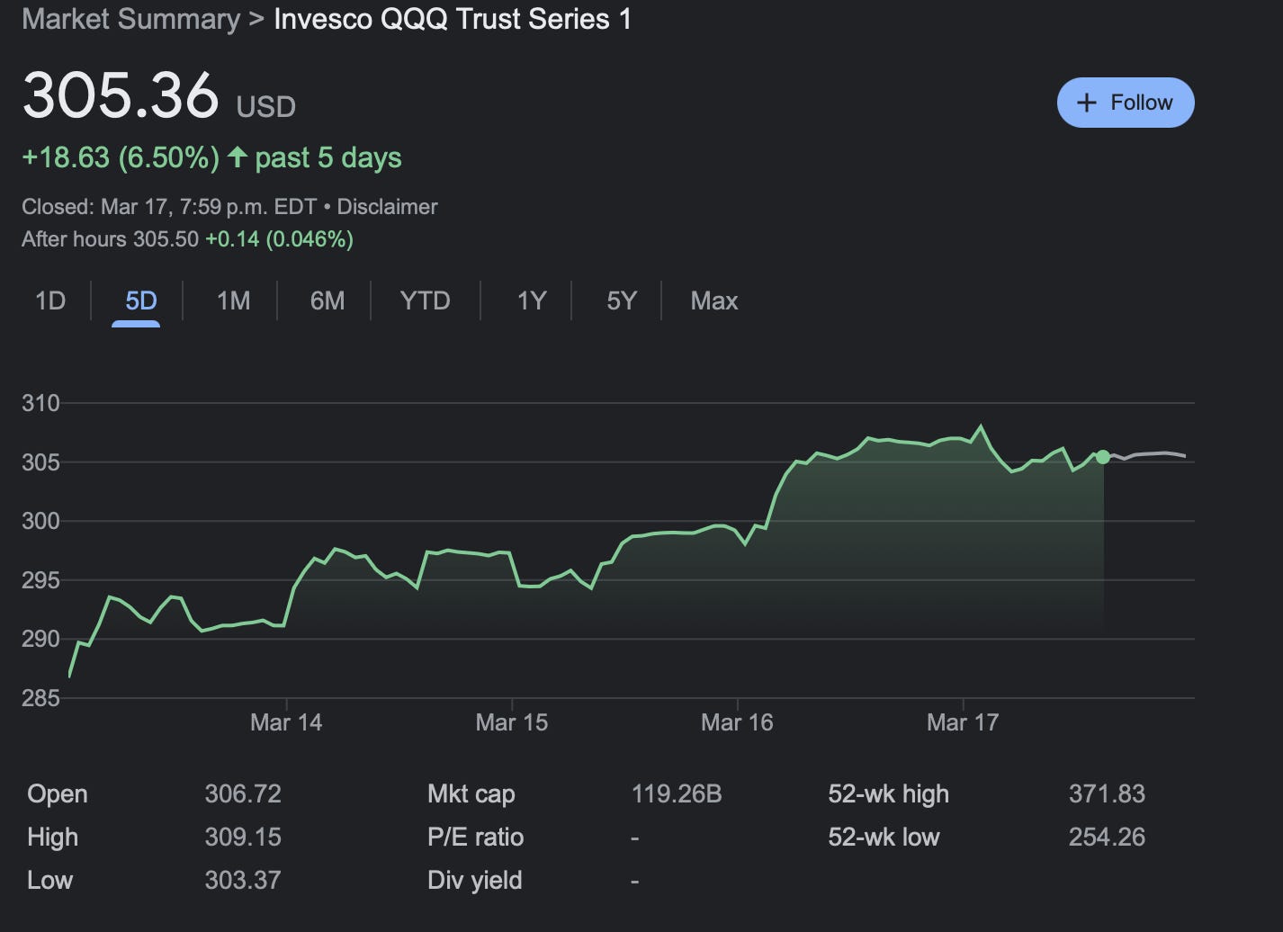Click the 290 y-axis label
1283x932 pixels.
tap(40, 639)
